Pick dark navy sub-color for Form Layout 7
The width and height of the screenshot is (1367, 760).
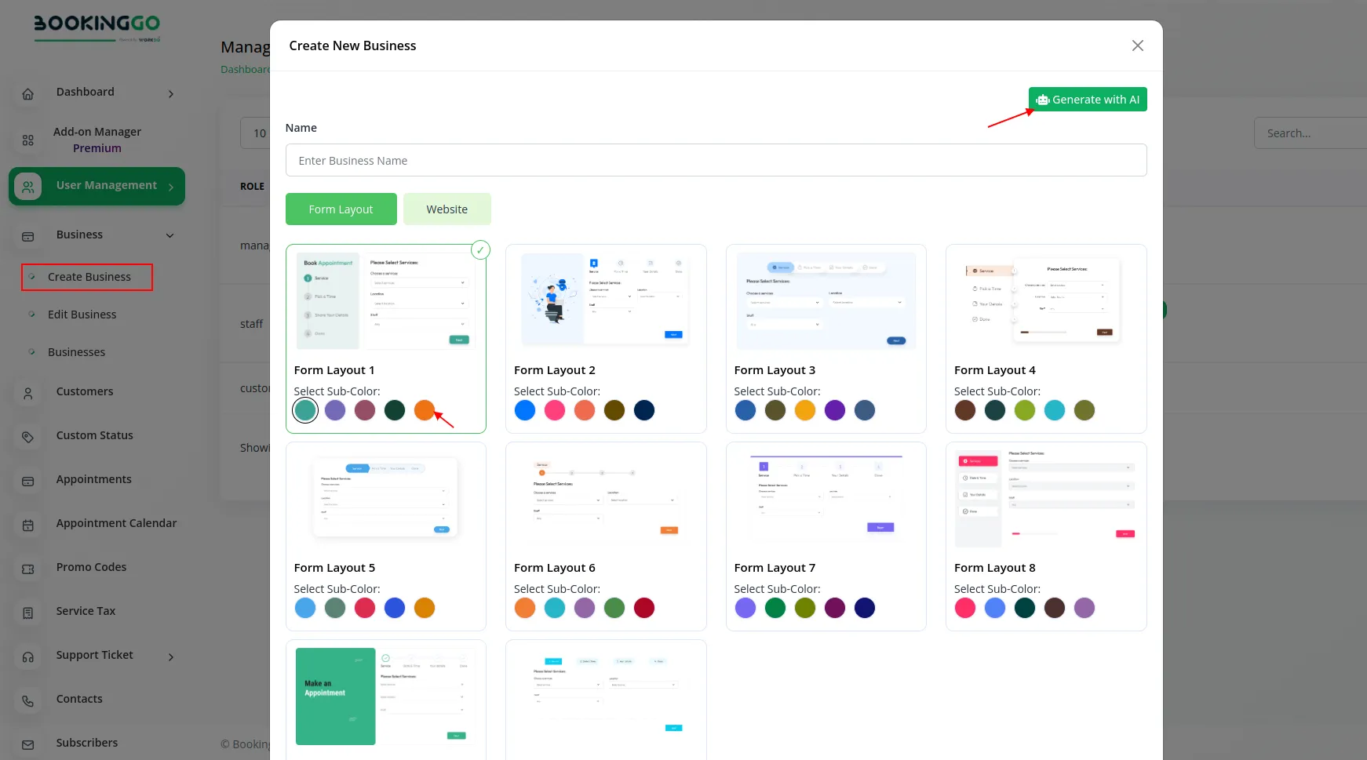[x=865, y=608]
